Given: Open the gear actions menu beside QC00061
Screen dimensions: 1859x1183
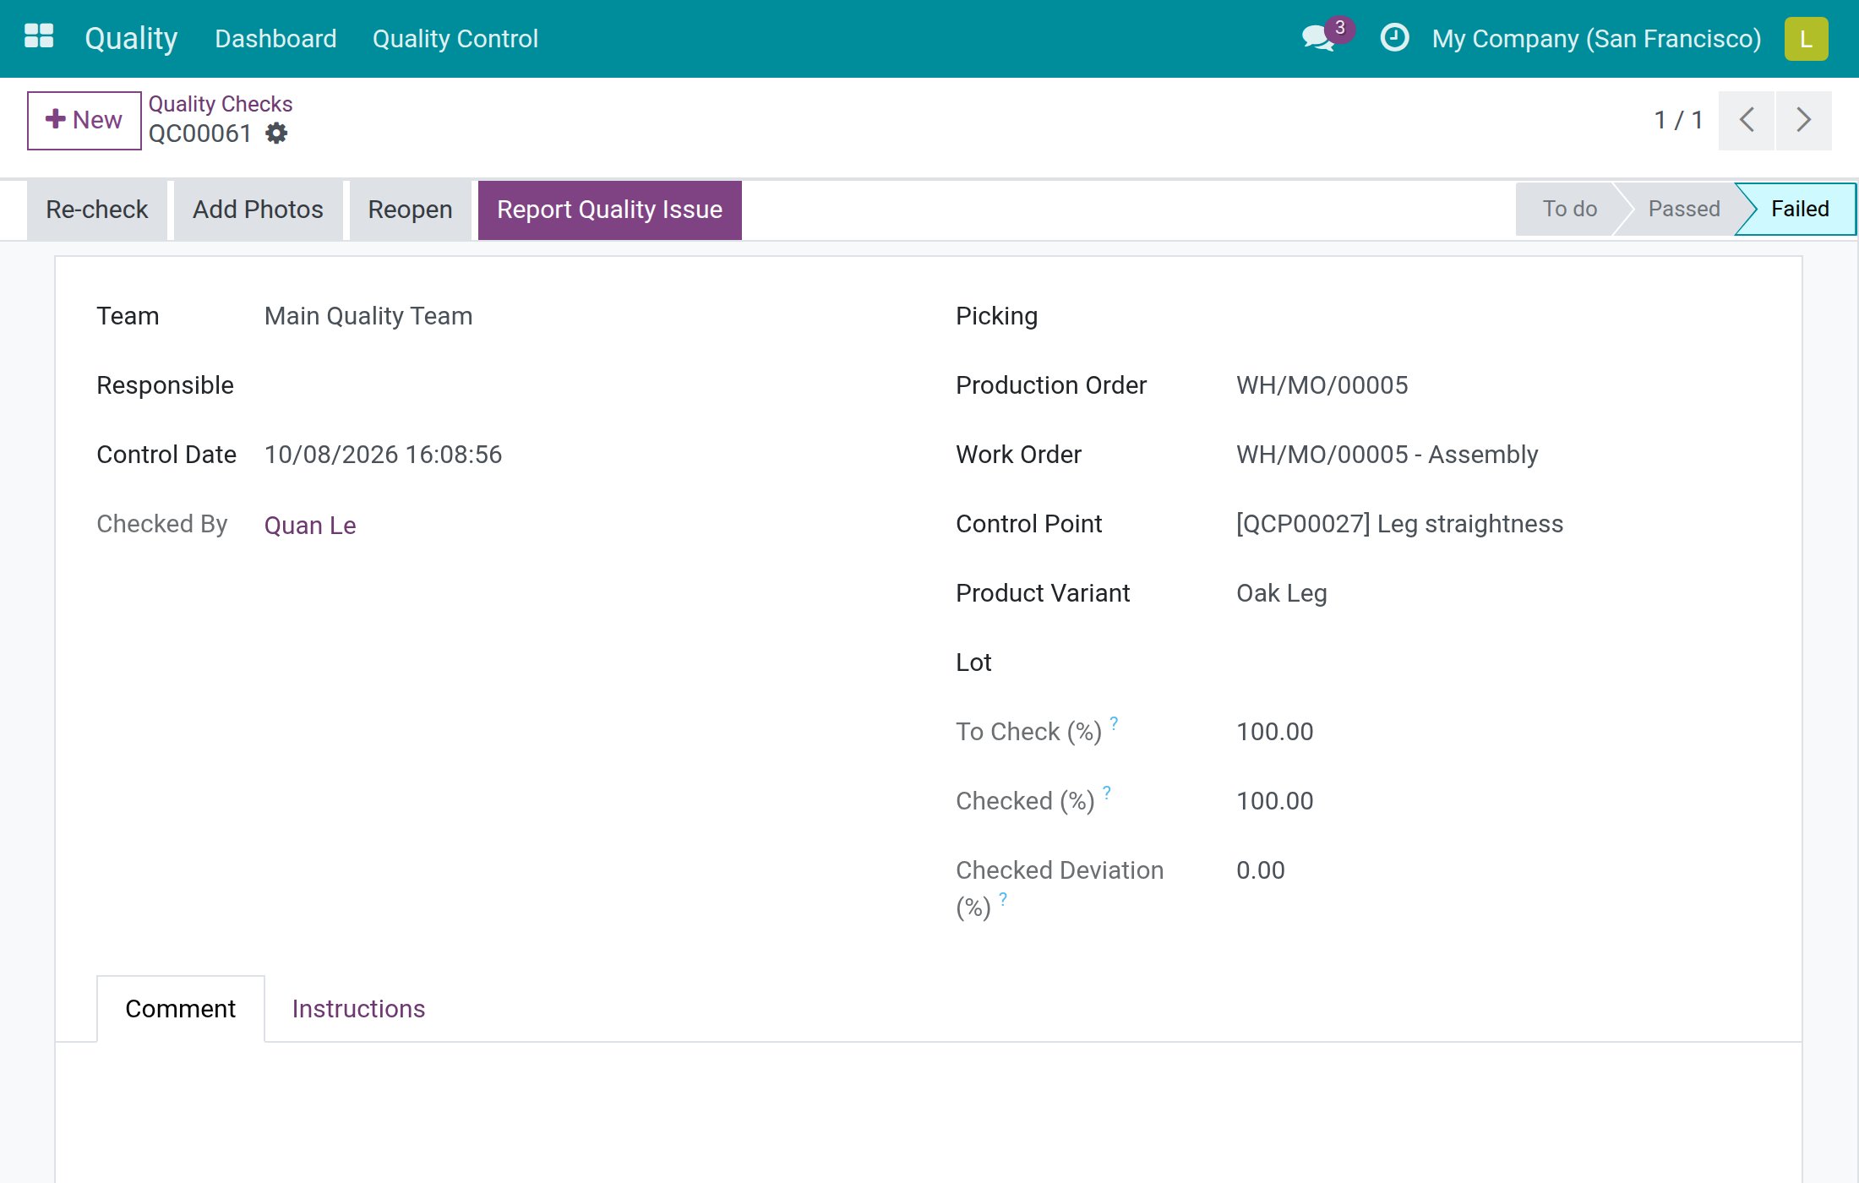Looking at the screenshot, I should click(x=276, y=134).
